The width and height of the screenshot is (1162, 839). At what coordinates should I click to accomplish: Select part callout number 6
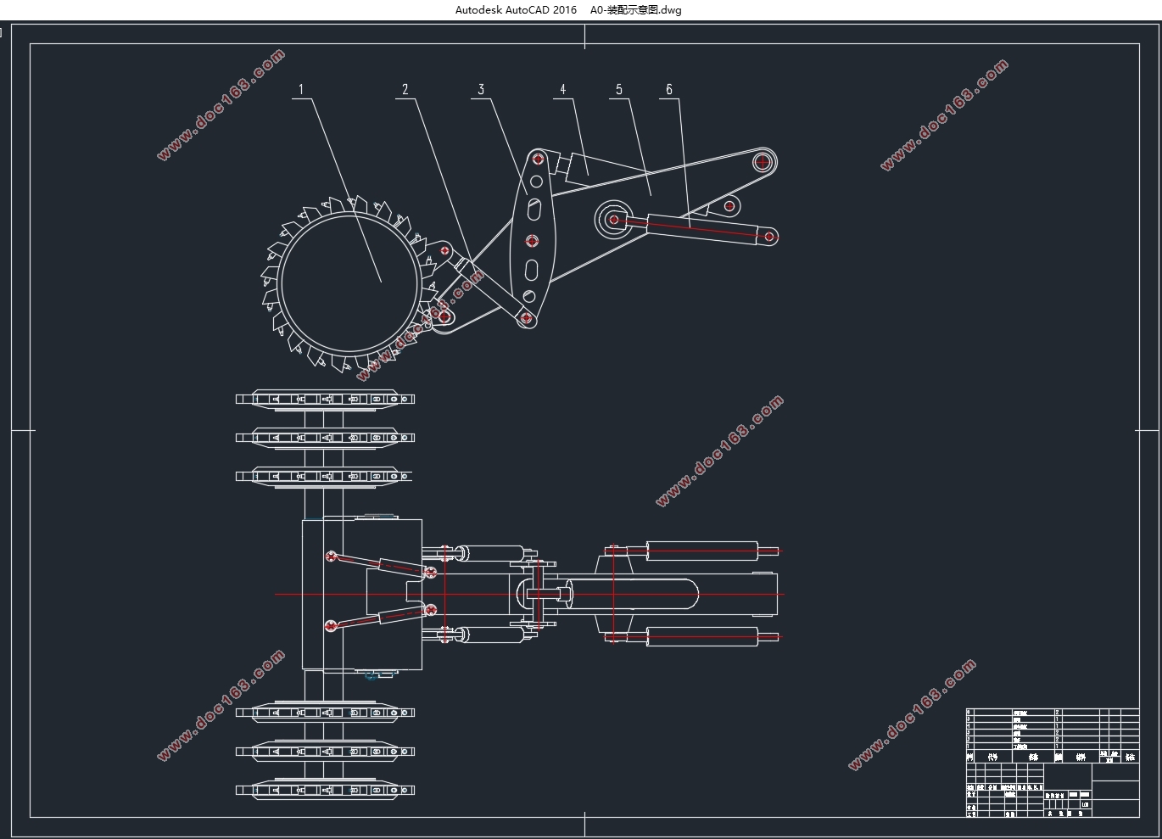point(669,89)
